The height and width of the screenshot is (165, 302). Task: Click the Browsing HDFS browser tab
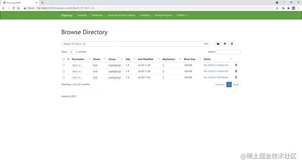(20, 3)
